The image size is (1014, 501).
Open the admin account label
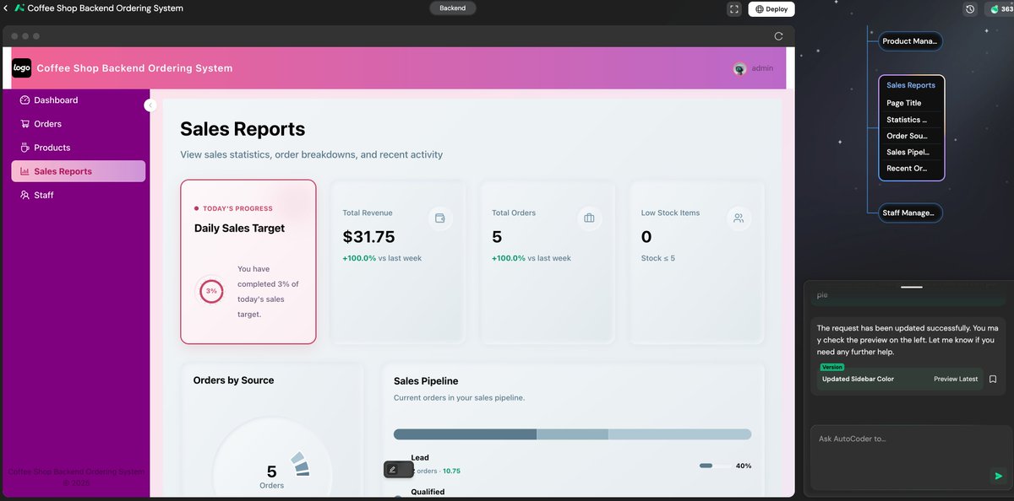(762, 68)
